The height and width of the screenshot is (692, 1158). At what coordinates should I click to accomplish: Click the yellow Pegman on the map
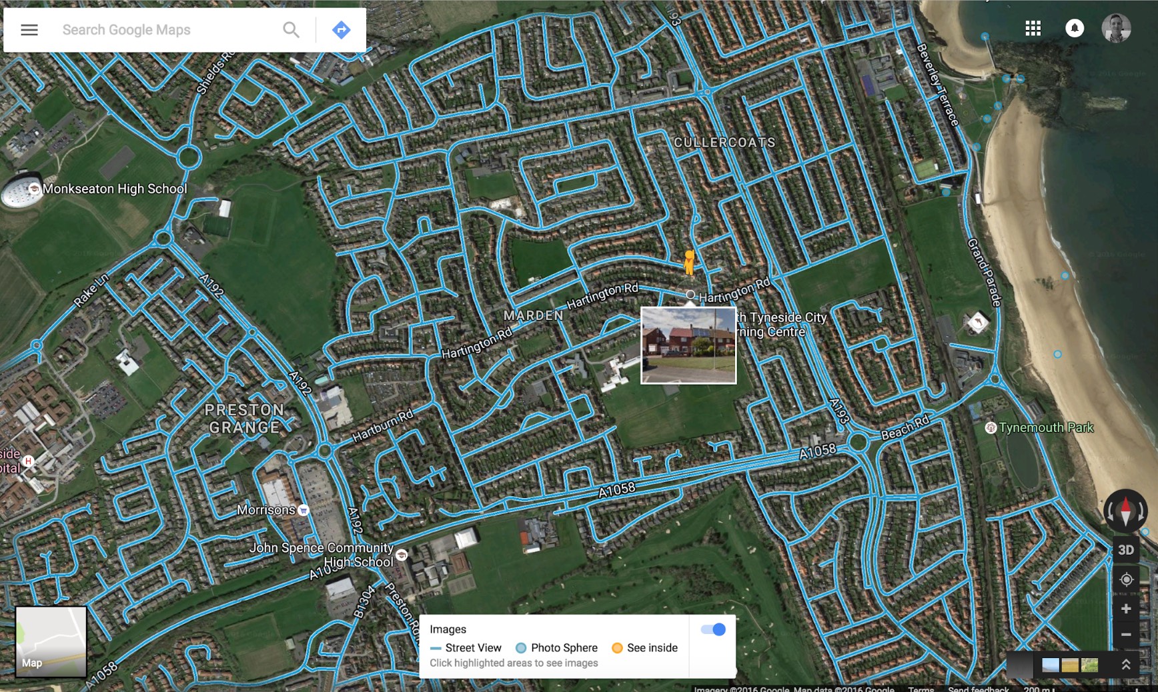[690, 262]
